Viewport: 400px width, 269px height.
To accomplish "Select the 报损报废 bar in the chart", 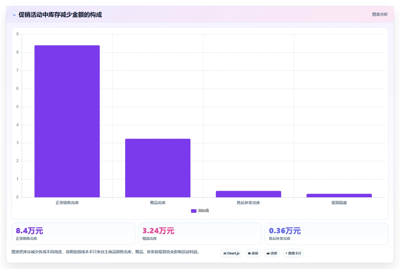I will tap(339, 196).
